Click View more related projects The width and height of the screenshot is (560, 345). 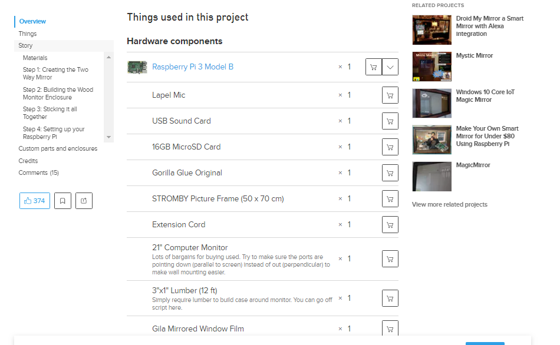449,204
